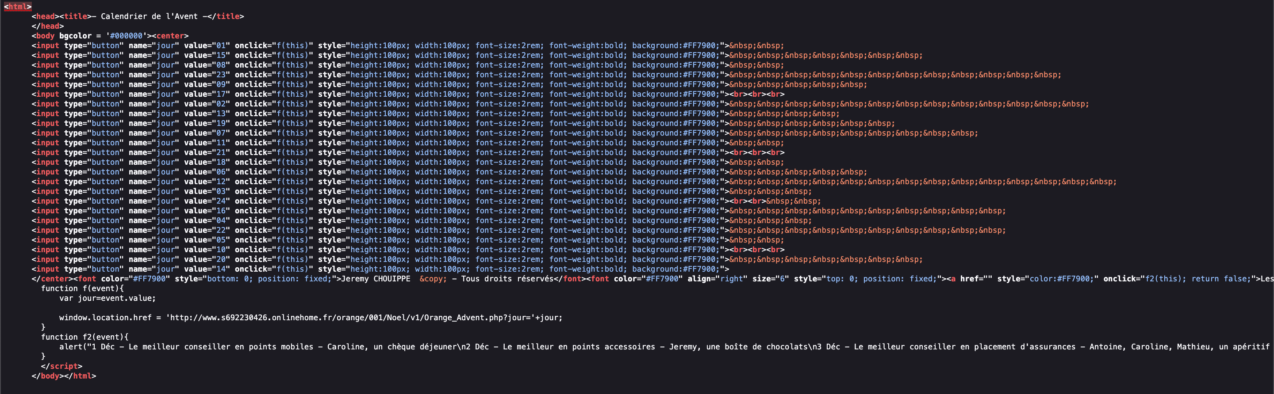The width and height of the screenshot is (1274, 394).
Task: Click the var jour=event.value statement
Action: point(107,298)
